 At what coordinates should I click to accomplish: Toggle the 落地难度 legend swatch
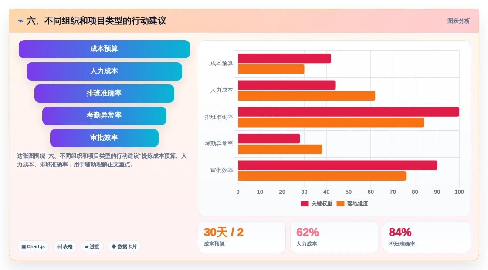point(340,204)
